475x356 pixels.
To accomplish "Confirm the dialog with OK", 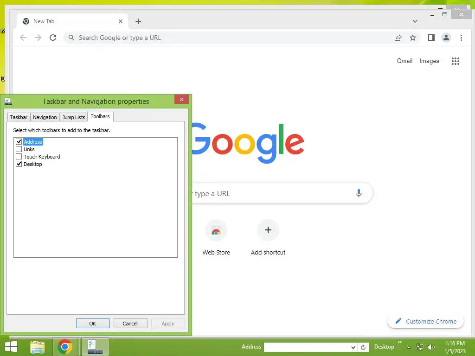I will tap(93, 323).
